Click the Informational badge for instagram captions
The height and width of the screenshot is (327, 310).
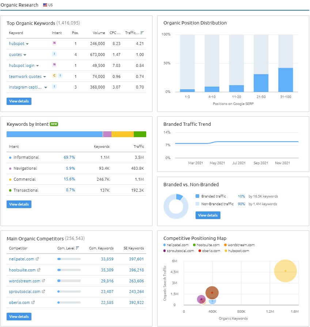pos(54,86)
